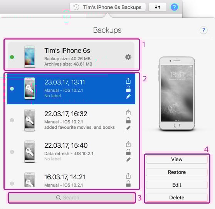The image size is (215, 209).
Task: Export the 23.03.17, 13:11 backup
Action: (x=128, y=81)
